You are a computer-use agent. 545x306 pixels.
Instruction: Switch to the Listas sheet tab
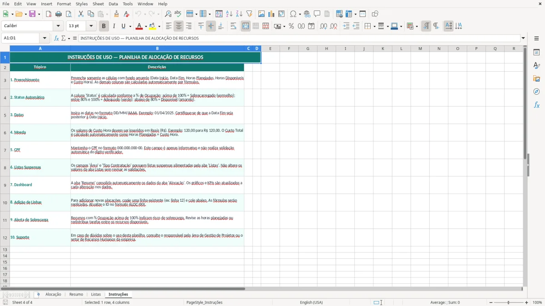[96, 294]
